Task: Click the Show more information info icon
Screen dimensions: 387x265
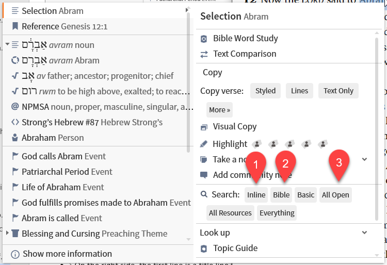Action: 15,254
